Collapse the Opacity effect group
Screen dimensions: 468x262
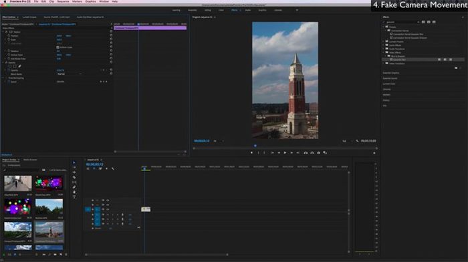coord(3,63)
